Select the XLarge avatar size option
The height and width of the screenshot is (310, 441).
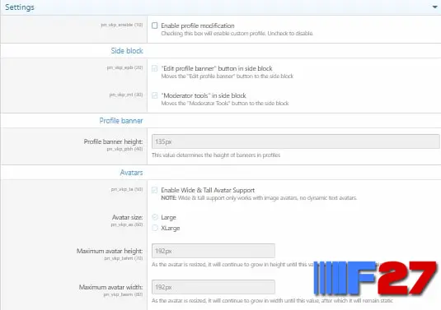point(155,228)
